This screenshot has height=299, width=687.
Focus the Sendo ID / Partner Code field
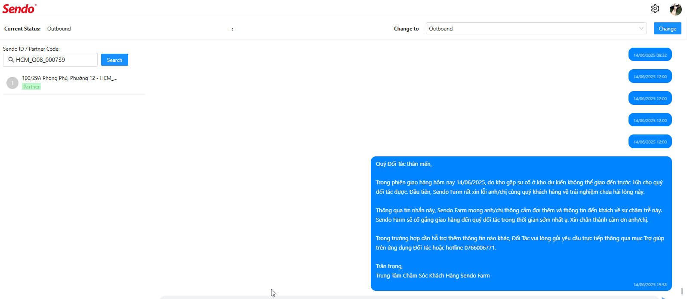pos(50,60)
